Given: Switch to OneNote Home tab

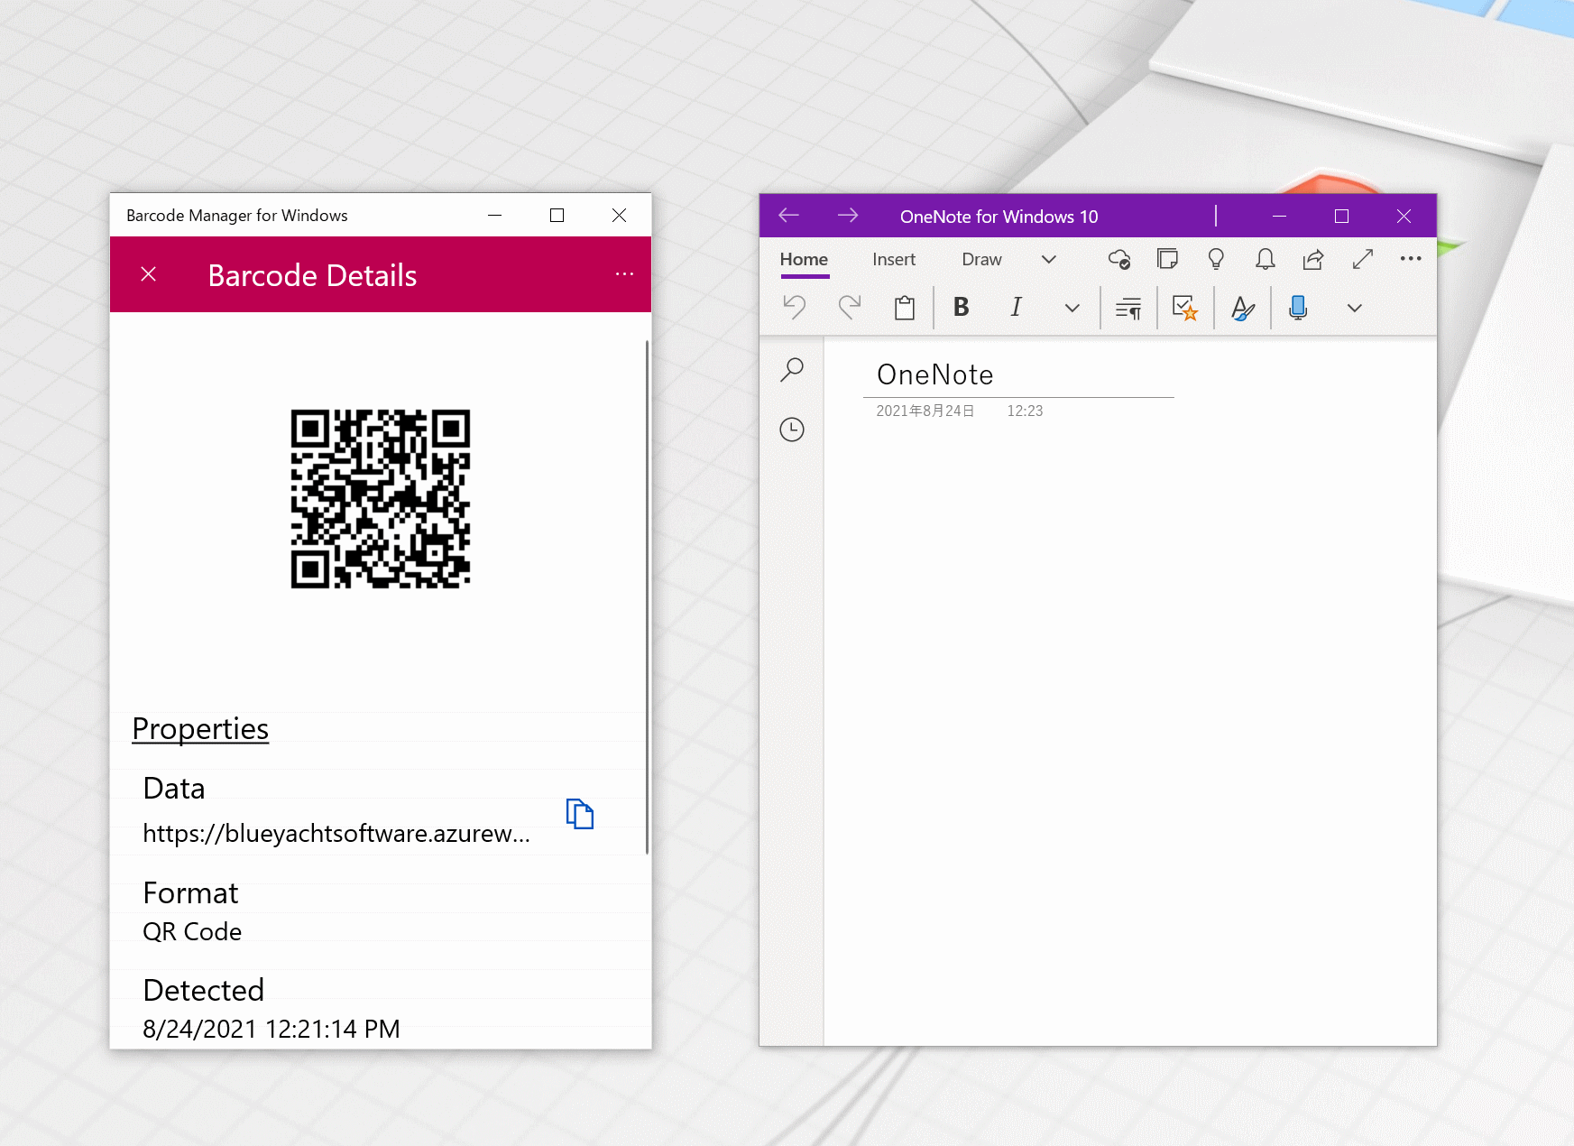Looking at the screenshot, I should [804, 260].
